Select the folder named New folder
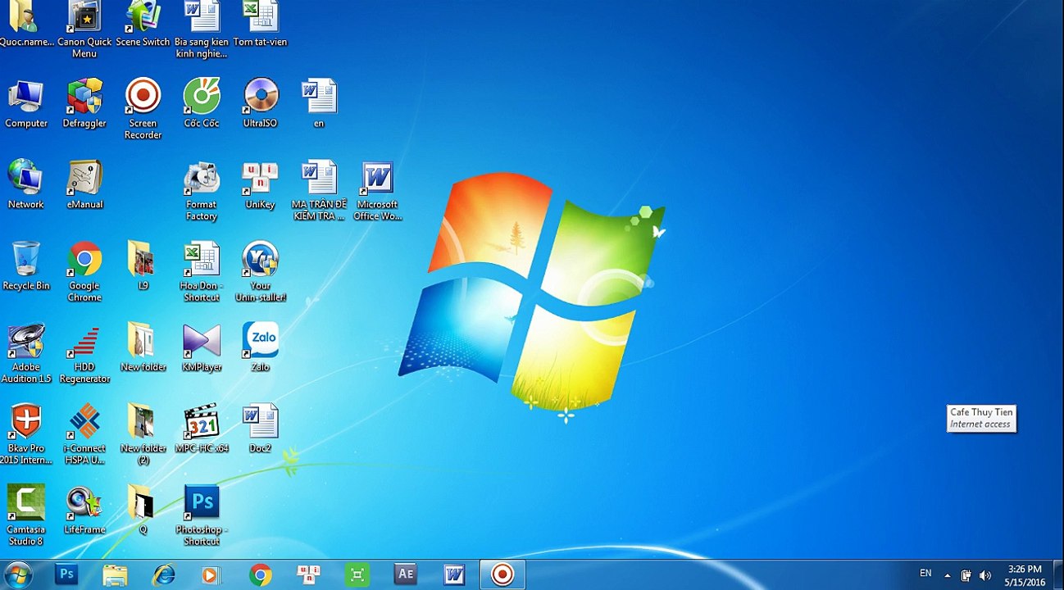 143,347
